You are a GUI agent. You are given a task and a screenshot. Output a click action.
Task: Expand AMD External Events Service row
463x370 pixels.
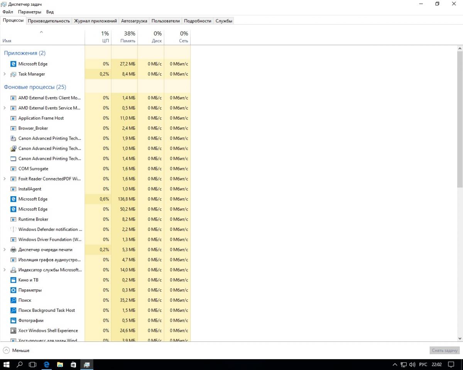(5, 108)
